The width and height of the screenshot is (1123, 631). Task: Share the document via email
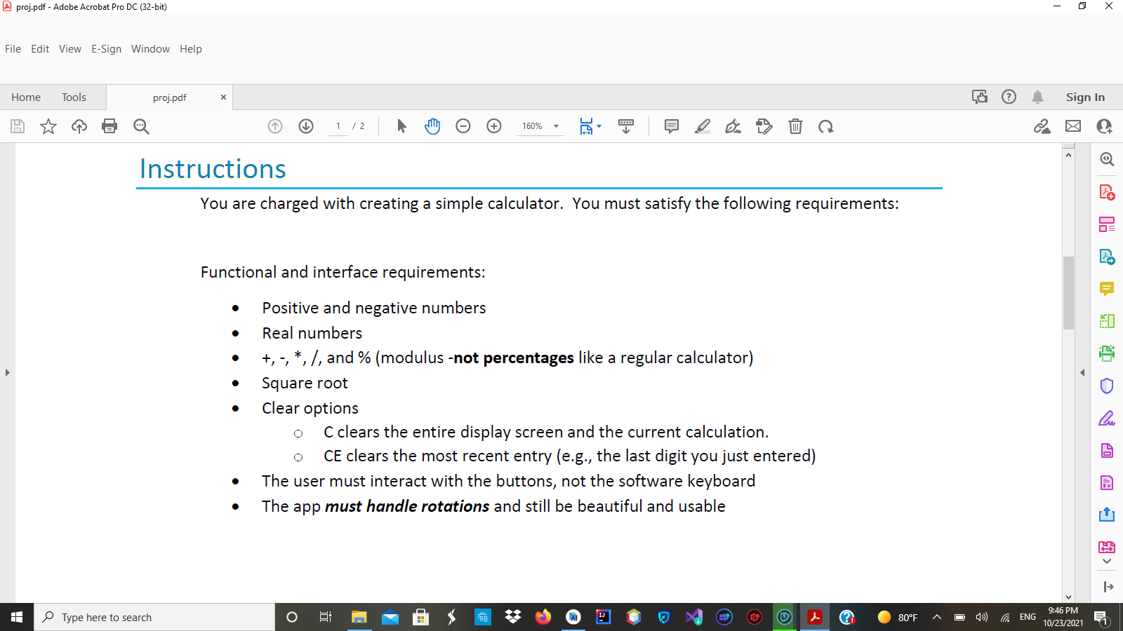click(1072, 126)
